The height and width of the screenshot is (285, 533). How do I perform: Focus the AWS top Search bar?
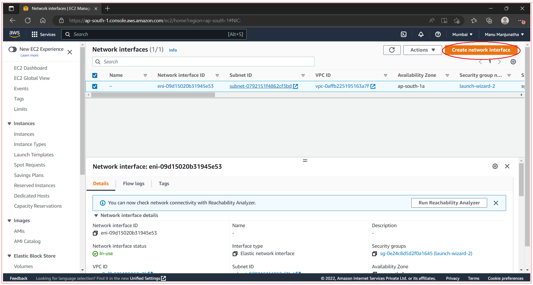tap(154, 34)
